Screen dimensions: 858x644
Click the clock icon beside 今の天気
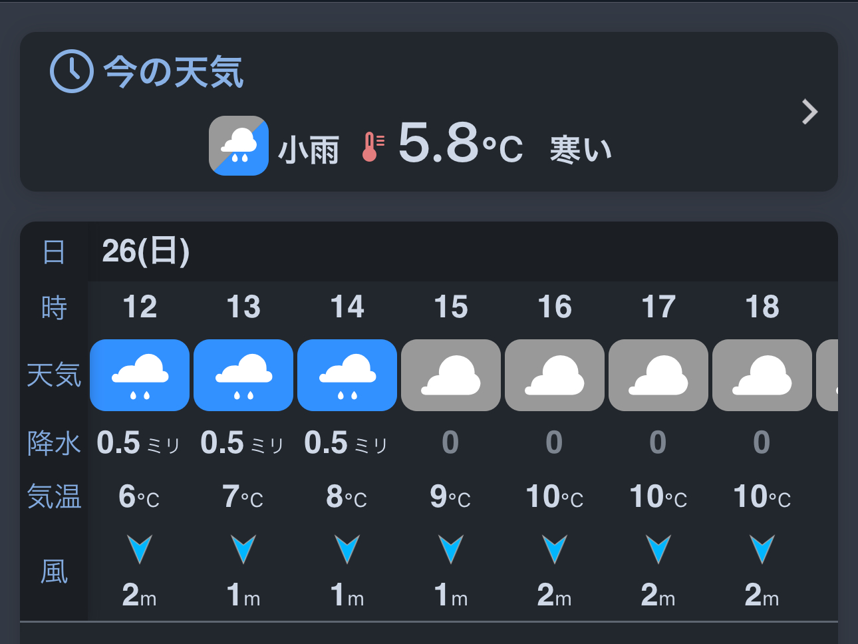[x=71, y=71]
